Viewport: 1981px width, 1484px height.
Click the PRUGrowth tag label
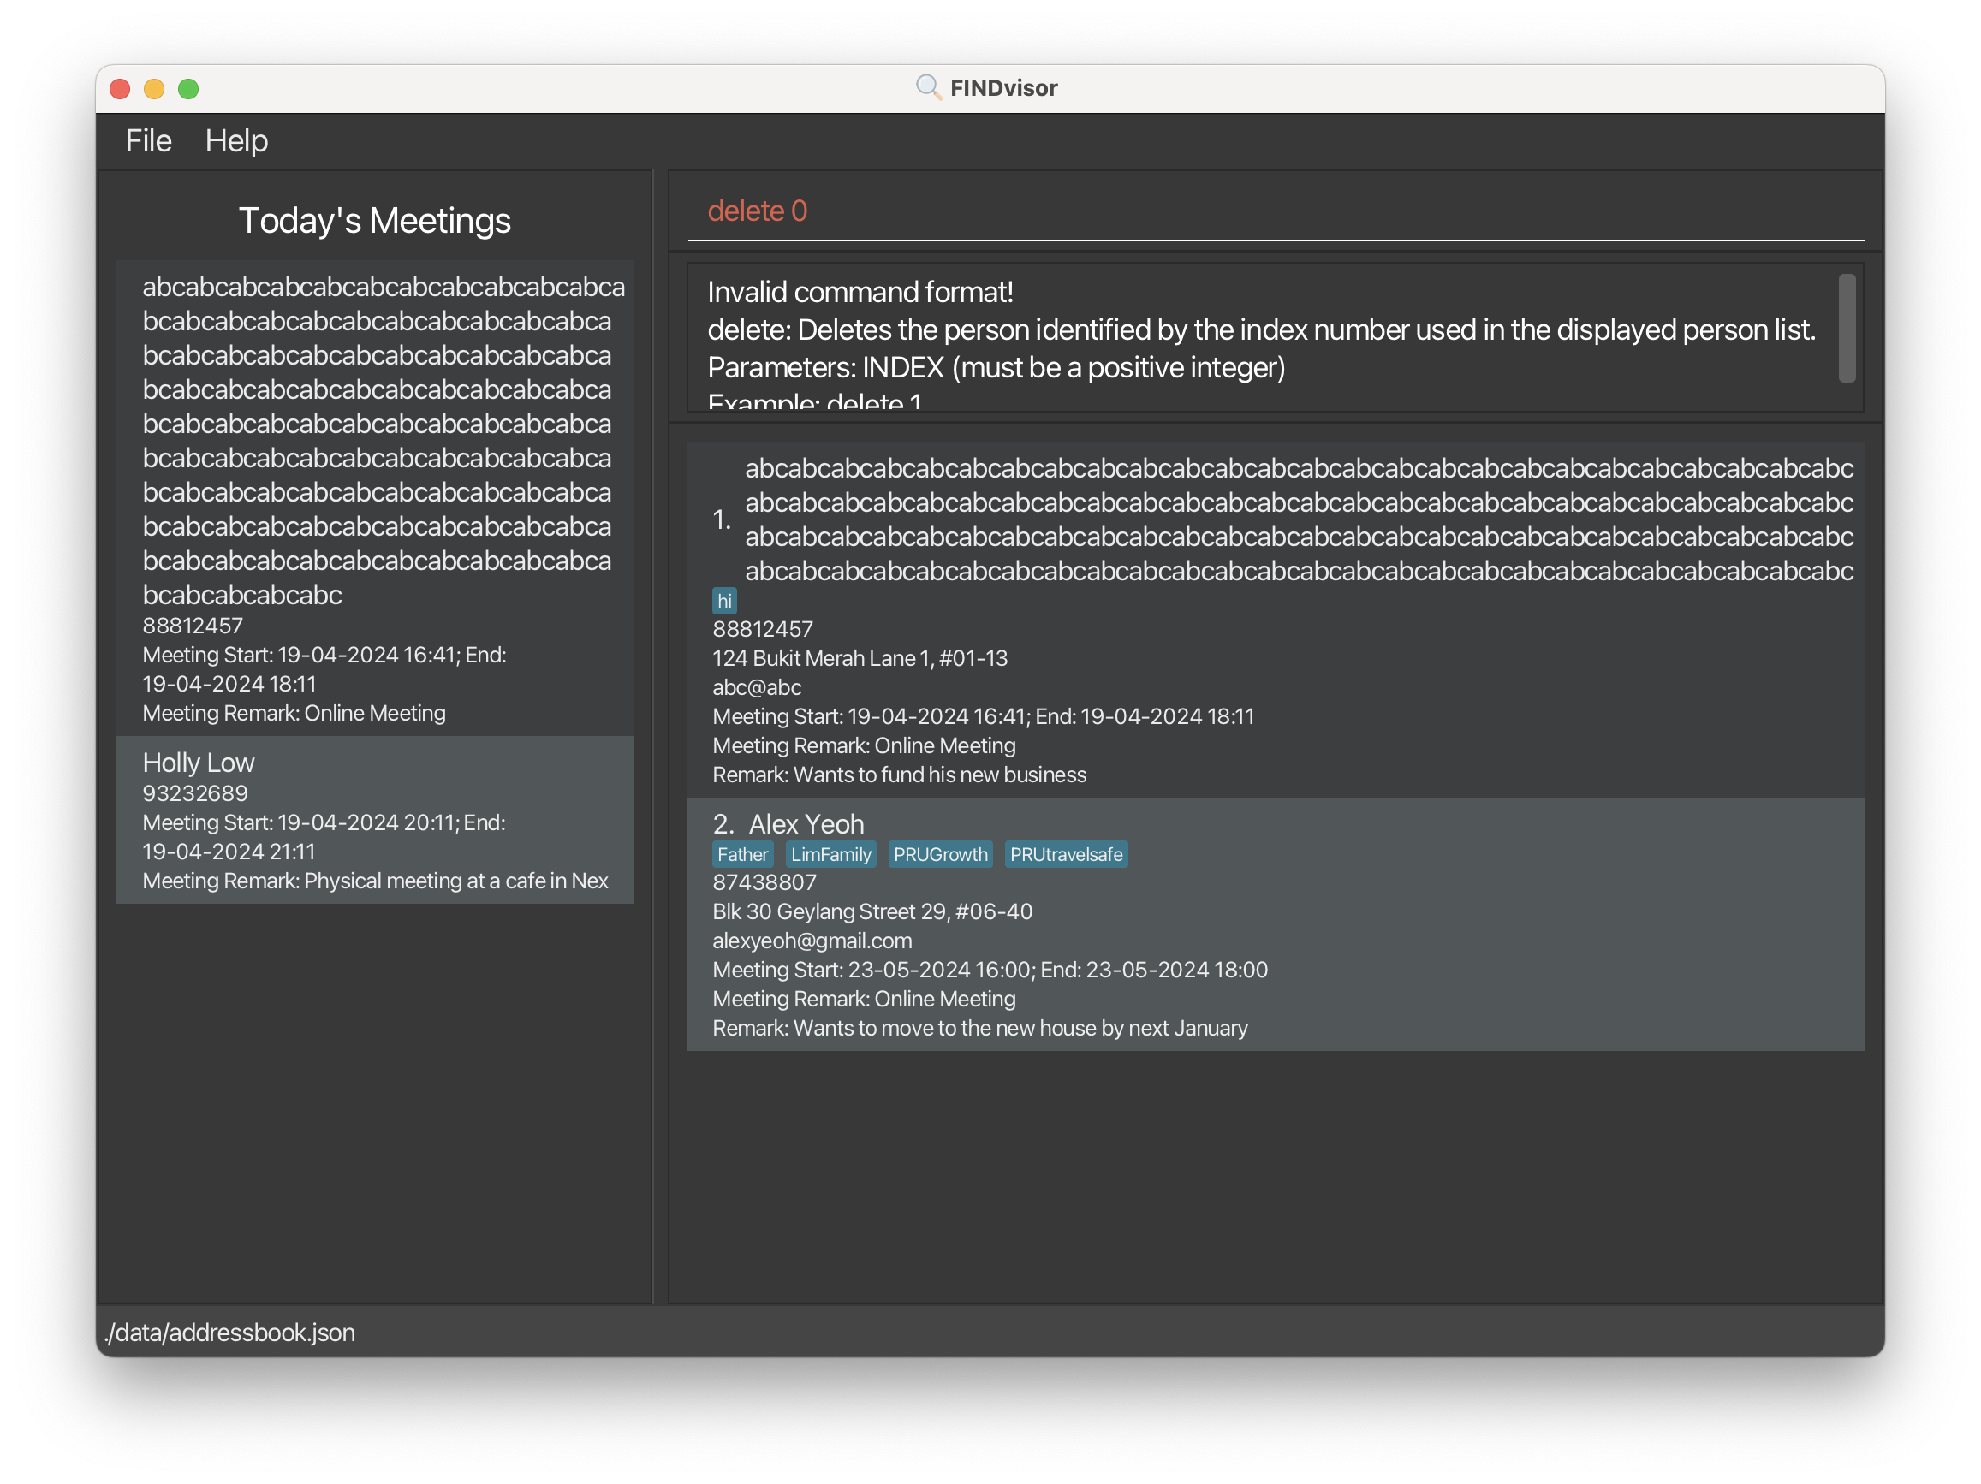click(x=939, y=854)
